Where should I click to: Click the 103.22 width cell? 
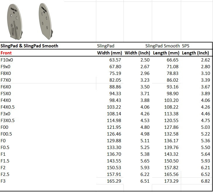[114, 107]
